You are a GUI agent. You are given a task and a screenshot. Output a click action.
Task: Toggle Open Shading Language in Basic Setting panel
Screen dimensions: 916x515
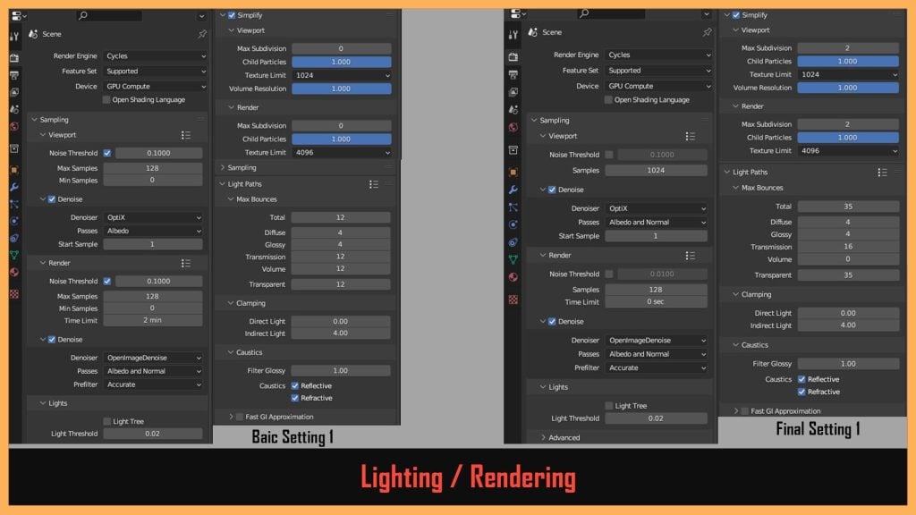pyautogui.click(x=106, y=100)
